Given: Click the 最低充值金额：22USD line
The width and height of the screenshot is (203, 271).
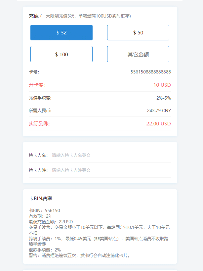Looking at the screenshot, I should pyautogui.click(x=51, y=222).
